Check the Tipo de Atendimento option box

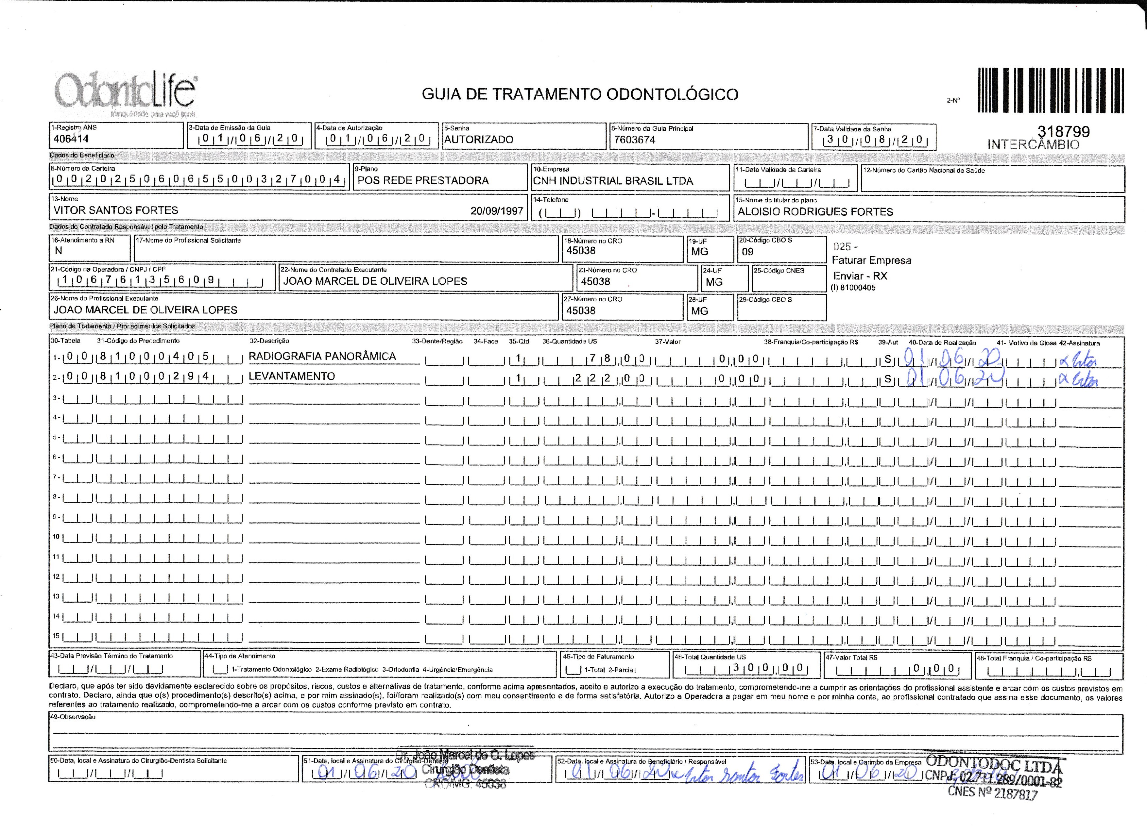(220, 670)
